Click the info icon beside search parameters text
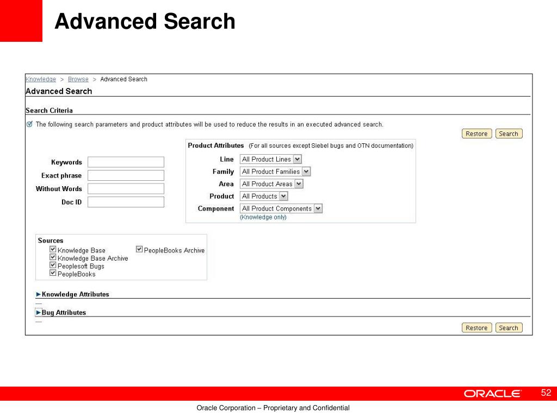Screen dimensions: 557x417 tap(30, 124)
